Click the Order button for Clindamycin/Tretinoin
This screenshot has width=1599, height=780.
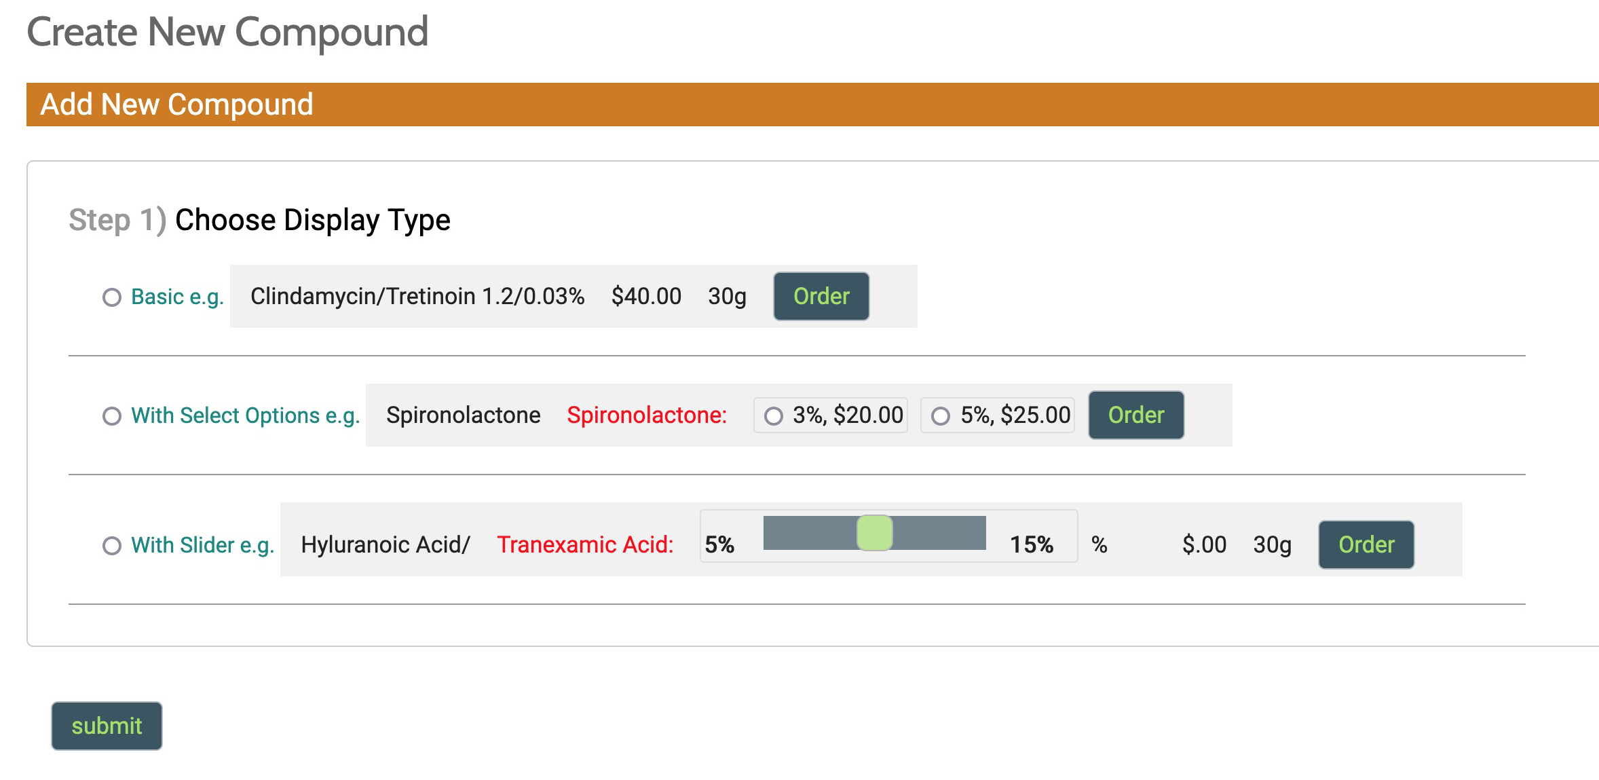tap(821, 296)
